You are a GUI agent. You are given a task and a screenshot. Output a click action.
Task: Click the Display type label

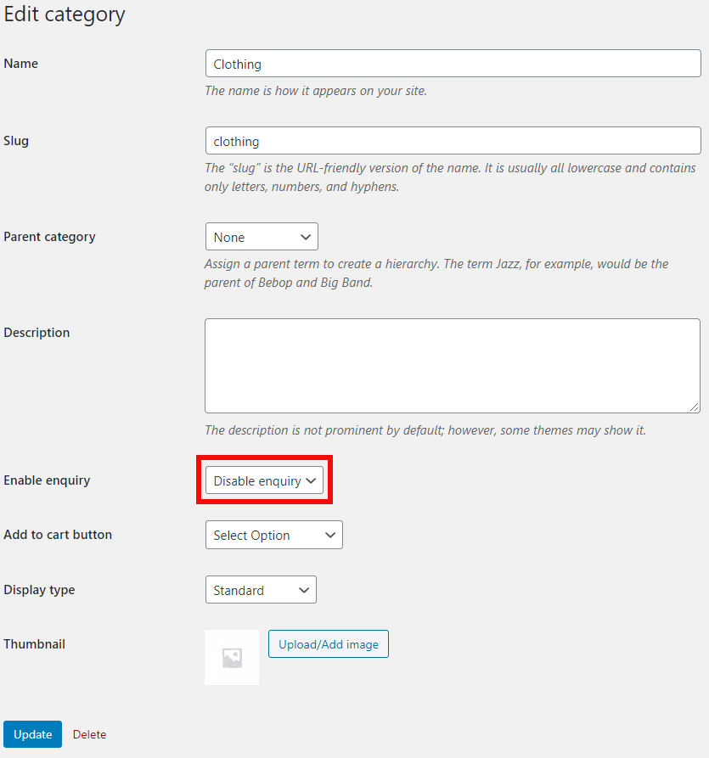39,590
